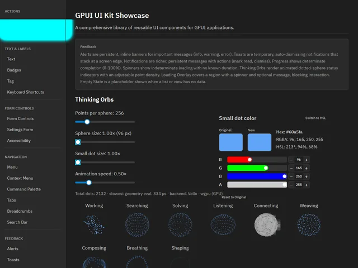Click the Breathing orb label
The image size is (358, 268).
137,248
